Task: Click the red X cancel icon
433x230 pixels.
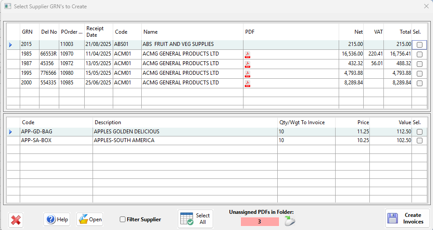Action: [x=16, y=220]
